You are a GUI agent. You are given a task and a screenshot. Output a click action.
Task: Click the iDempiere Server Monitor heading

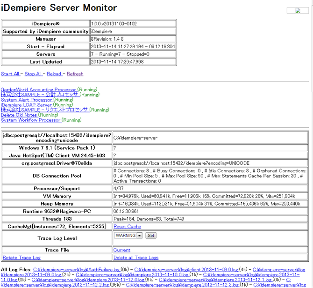point(59,7)
